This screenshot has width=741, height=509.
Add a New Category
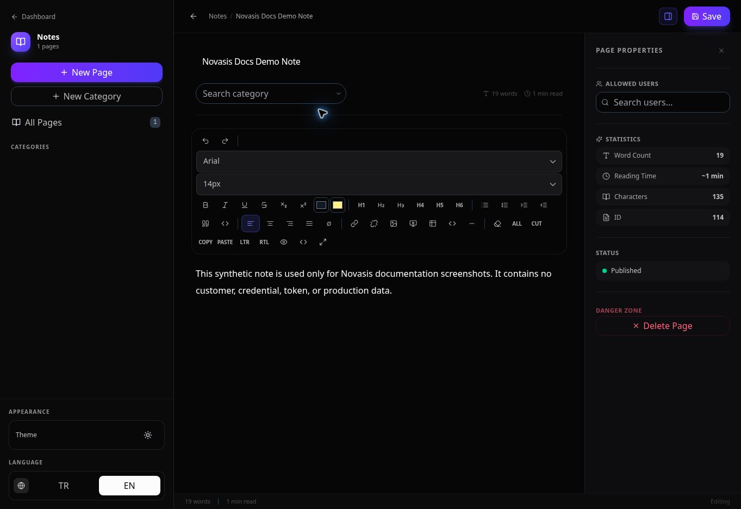[x=86, y=96]
